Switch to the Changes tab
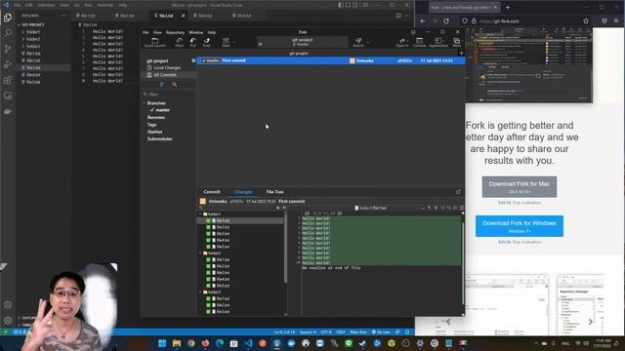Viewport: 625px width, 351px height. (x=243, y=192)
